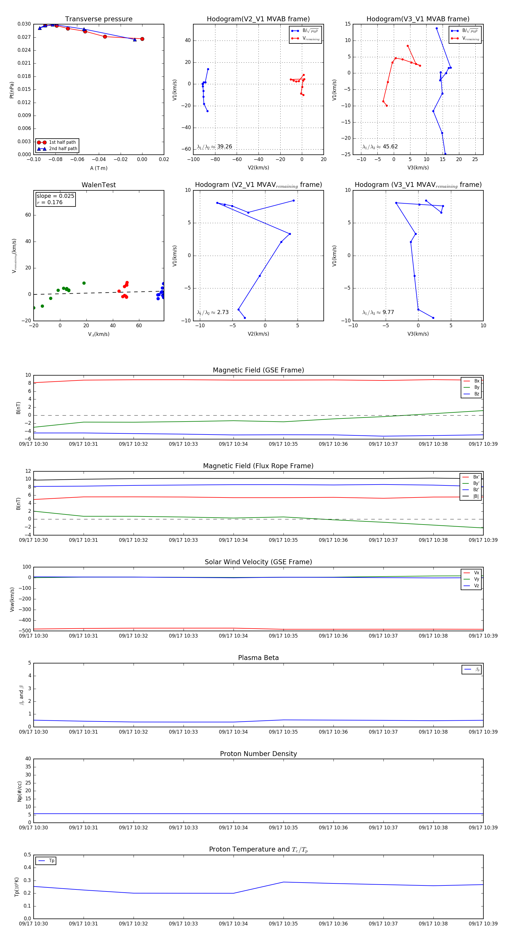Image resolution: width=517 pixels, height=949 pixels.
Task: Click the 'B(nT)' y-axis label of Flux Rope panel
Action: (18, 504)
